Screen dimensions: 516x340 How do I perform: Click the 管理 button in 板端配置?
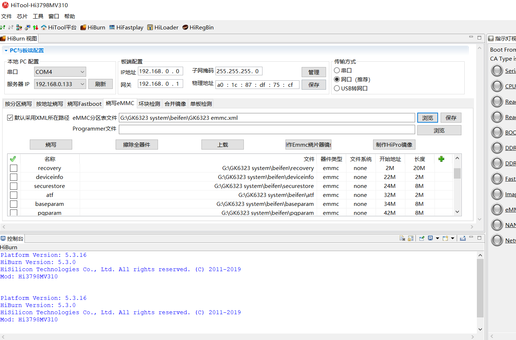(314, 72)
